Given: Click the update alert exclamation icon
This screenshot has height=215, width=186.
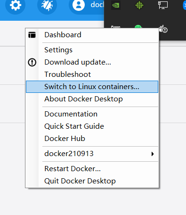Looking at the screenshot, I should (32, 62).
